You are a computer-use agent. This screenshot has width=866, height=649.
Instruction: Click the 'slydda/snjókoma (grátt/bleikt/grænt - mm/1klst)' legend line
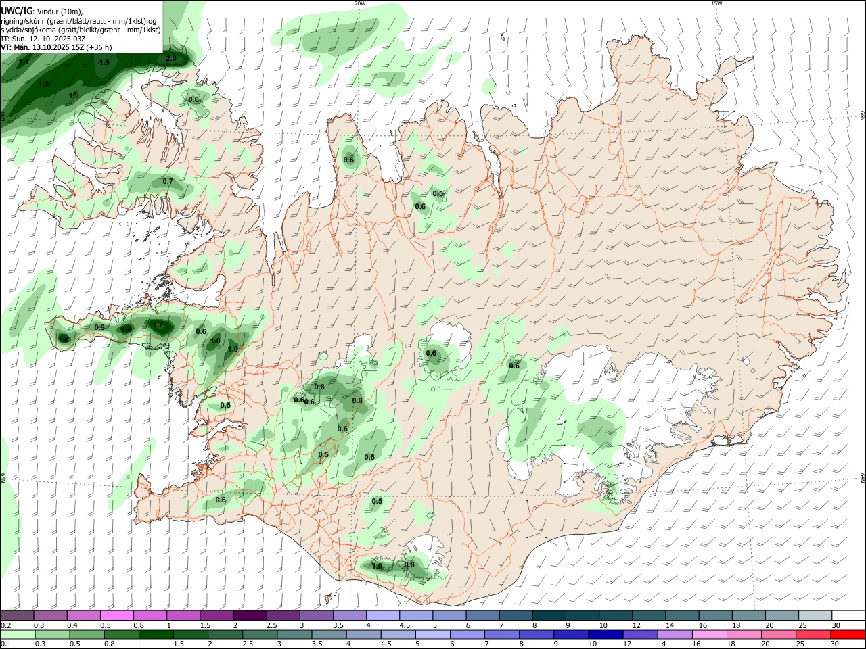click(81, 30)
